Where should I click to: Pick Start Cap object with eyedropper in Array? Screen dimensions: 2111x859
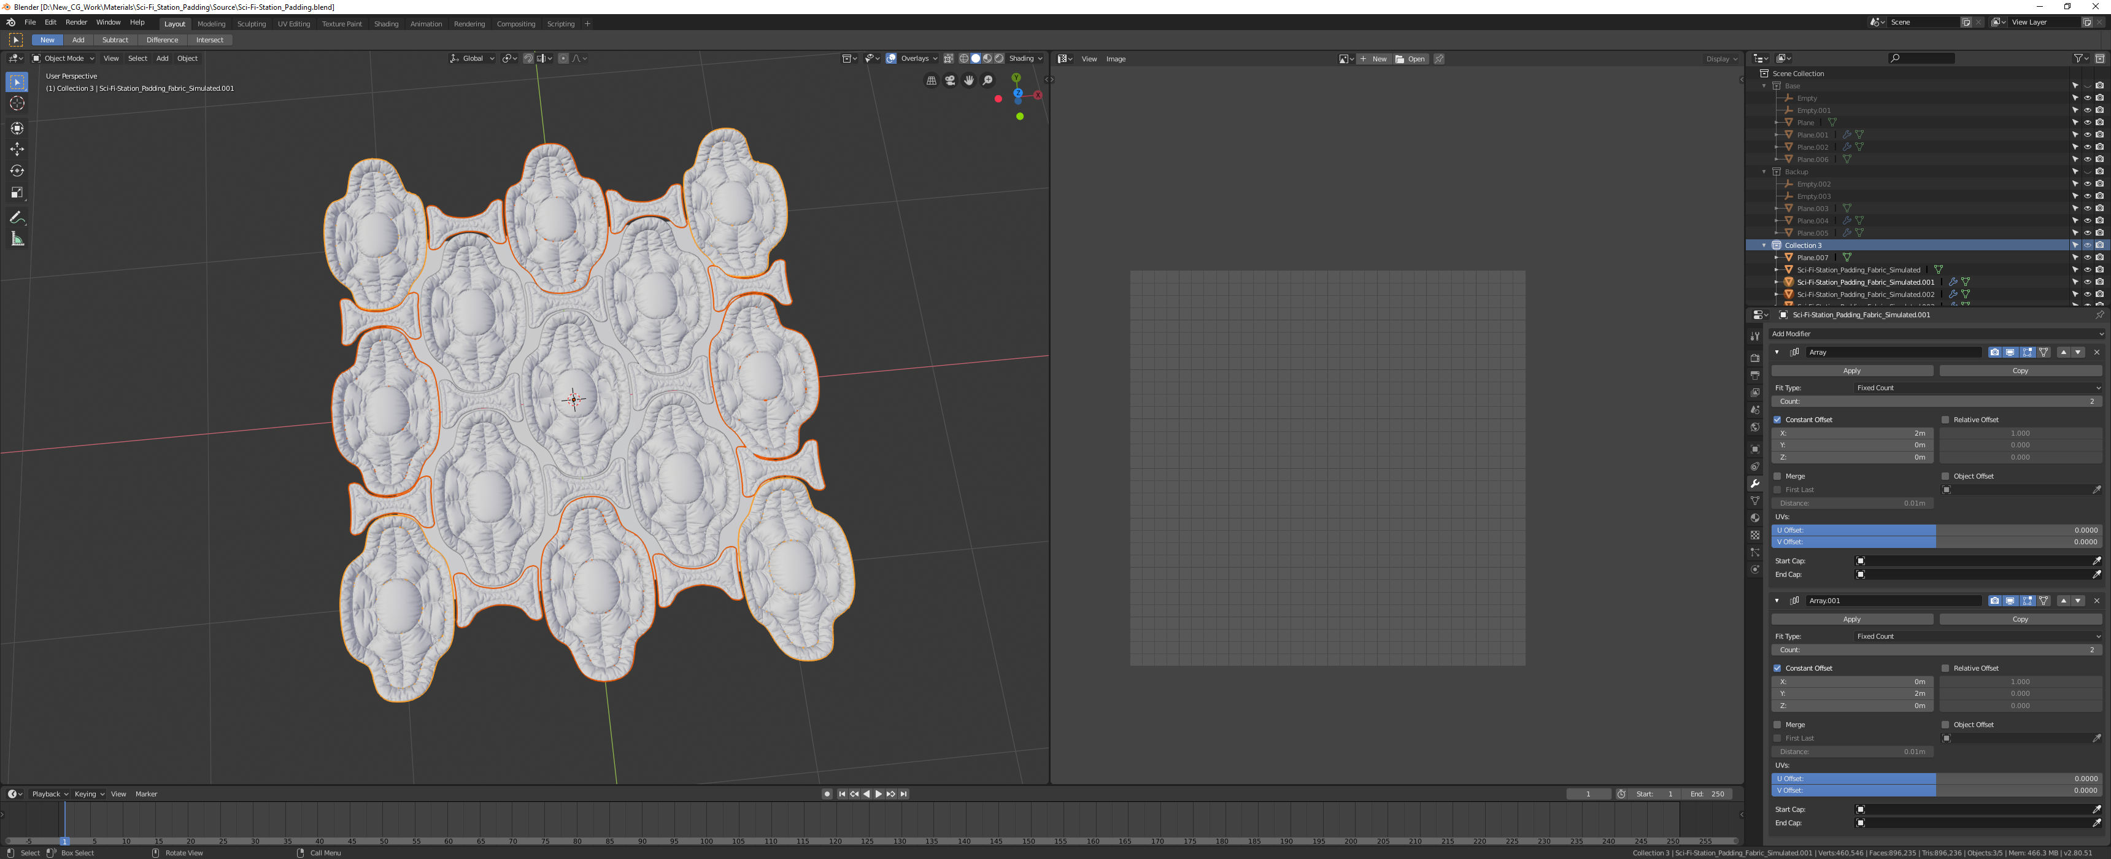[x=2096, y=561]
